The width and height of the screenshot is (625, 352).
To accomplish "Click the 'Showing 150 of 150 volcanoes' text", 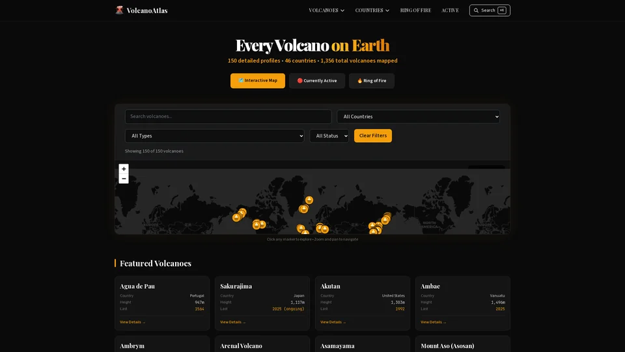I will pos(154,151).
